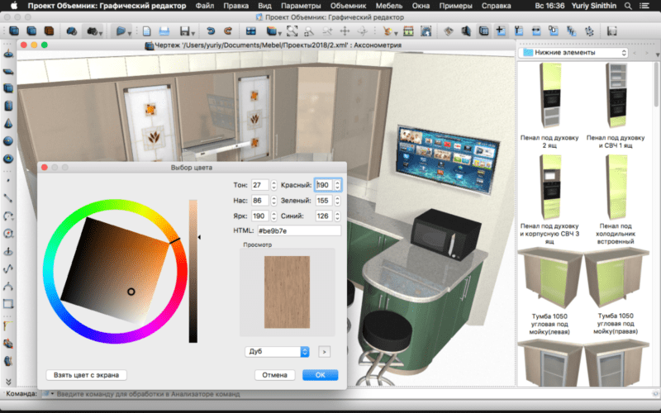Expand more tools chevron in left sidebar
This screenshot has width=661, height=413.
tap(8, 382)
